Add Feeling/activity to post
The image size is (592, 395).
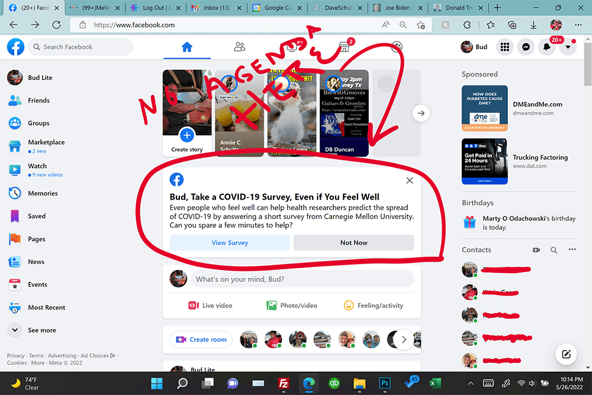pyautogui.click(x=374, y=306)
